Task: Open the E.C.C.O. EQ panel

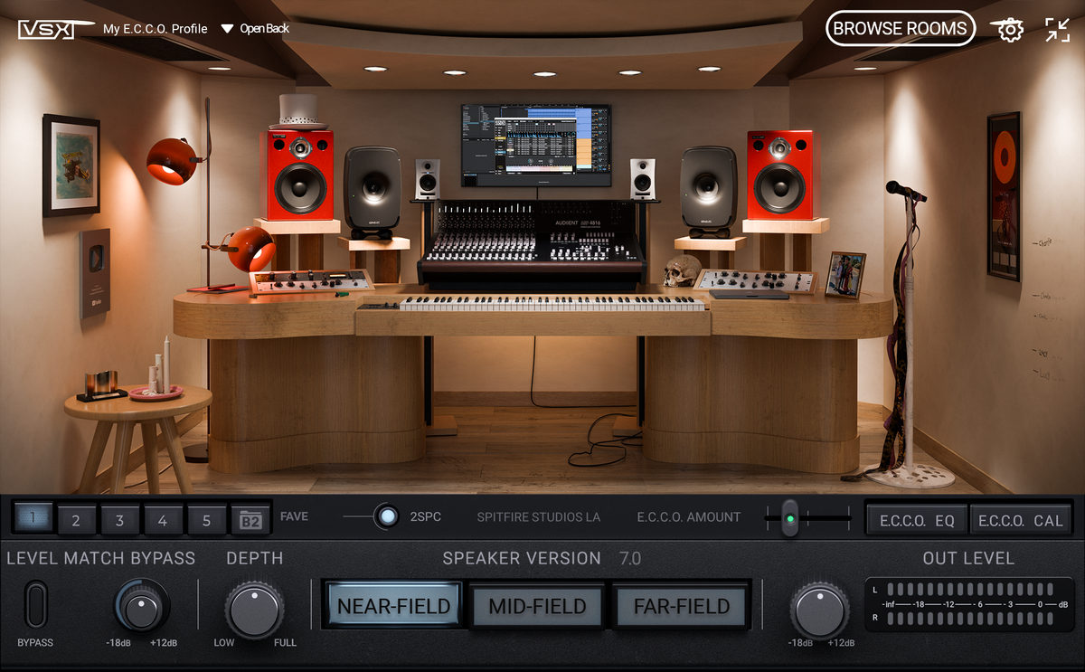Action: (918, 519)
